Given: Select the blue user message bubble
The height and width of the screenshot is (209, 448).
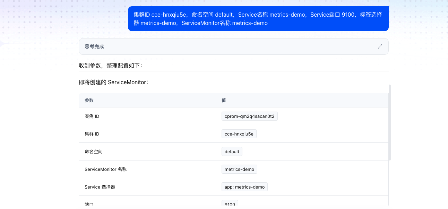Looking at the screenshot, I should point(258,19).
